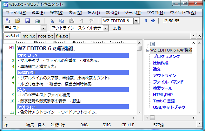Open the ツール(T) menu
Image resolution: width=205 pixels, height=131 pixels.
point(133,13)
